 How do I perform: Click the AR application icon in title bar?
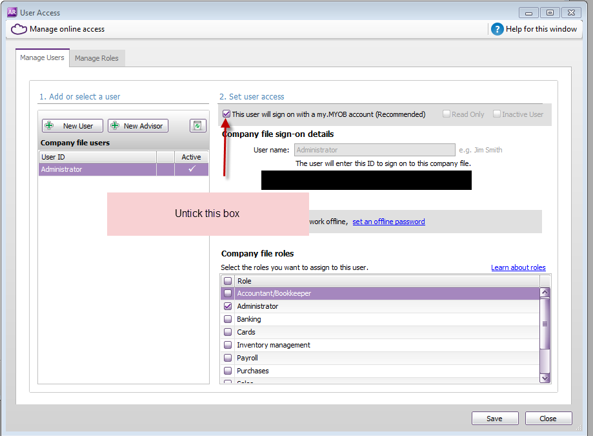click(12, 12)
